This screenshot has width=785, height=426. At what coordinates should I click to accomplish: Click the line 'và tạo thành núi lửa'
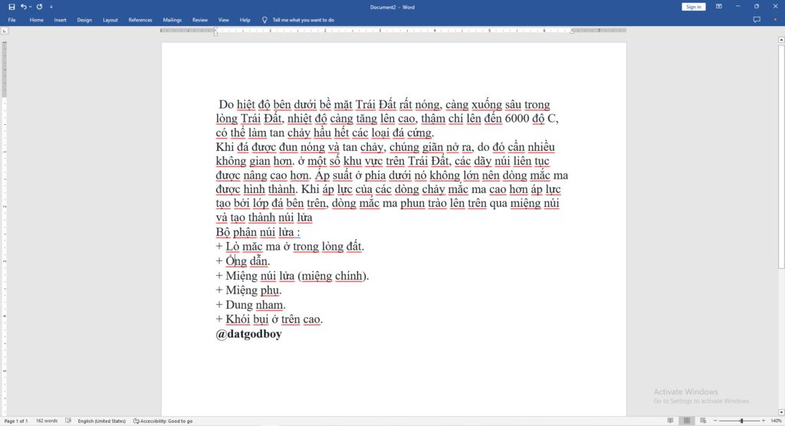coord(264,218)
